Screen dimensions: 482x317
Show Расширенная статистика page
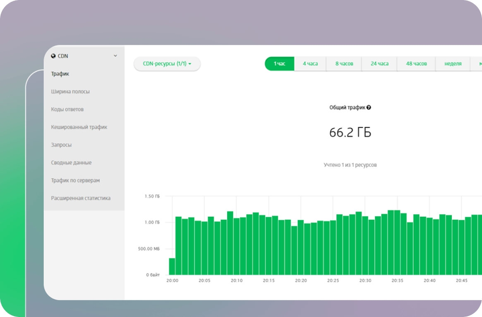81,199
